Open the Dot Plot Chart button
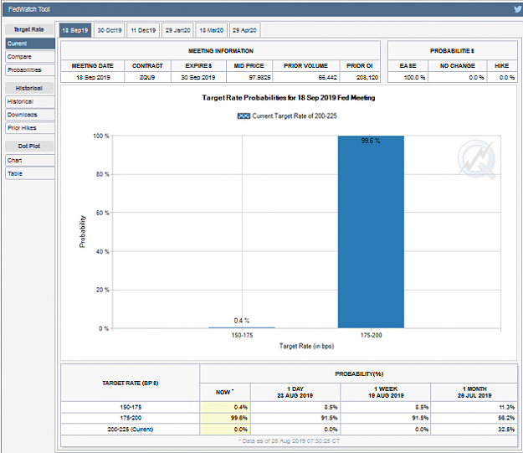 [x=30, y=160]
